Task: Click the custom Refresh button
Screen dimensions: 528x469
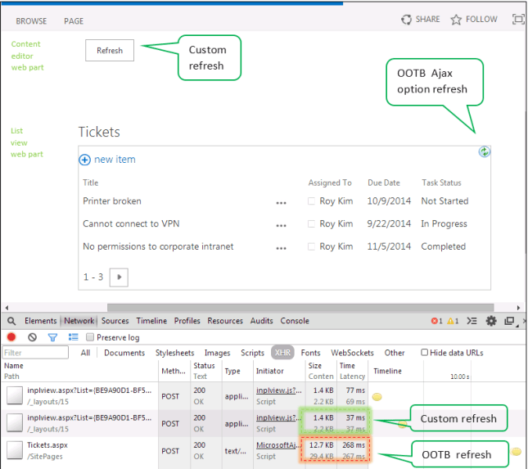Action: pyautogui.click(x=110, y=51)
